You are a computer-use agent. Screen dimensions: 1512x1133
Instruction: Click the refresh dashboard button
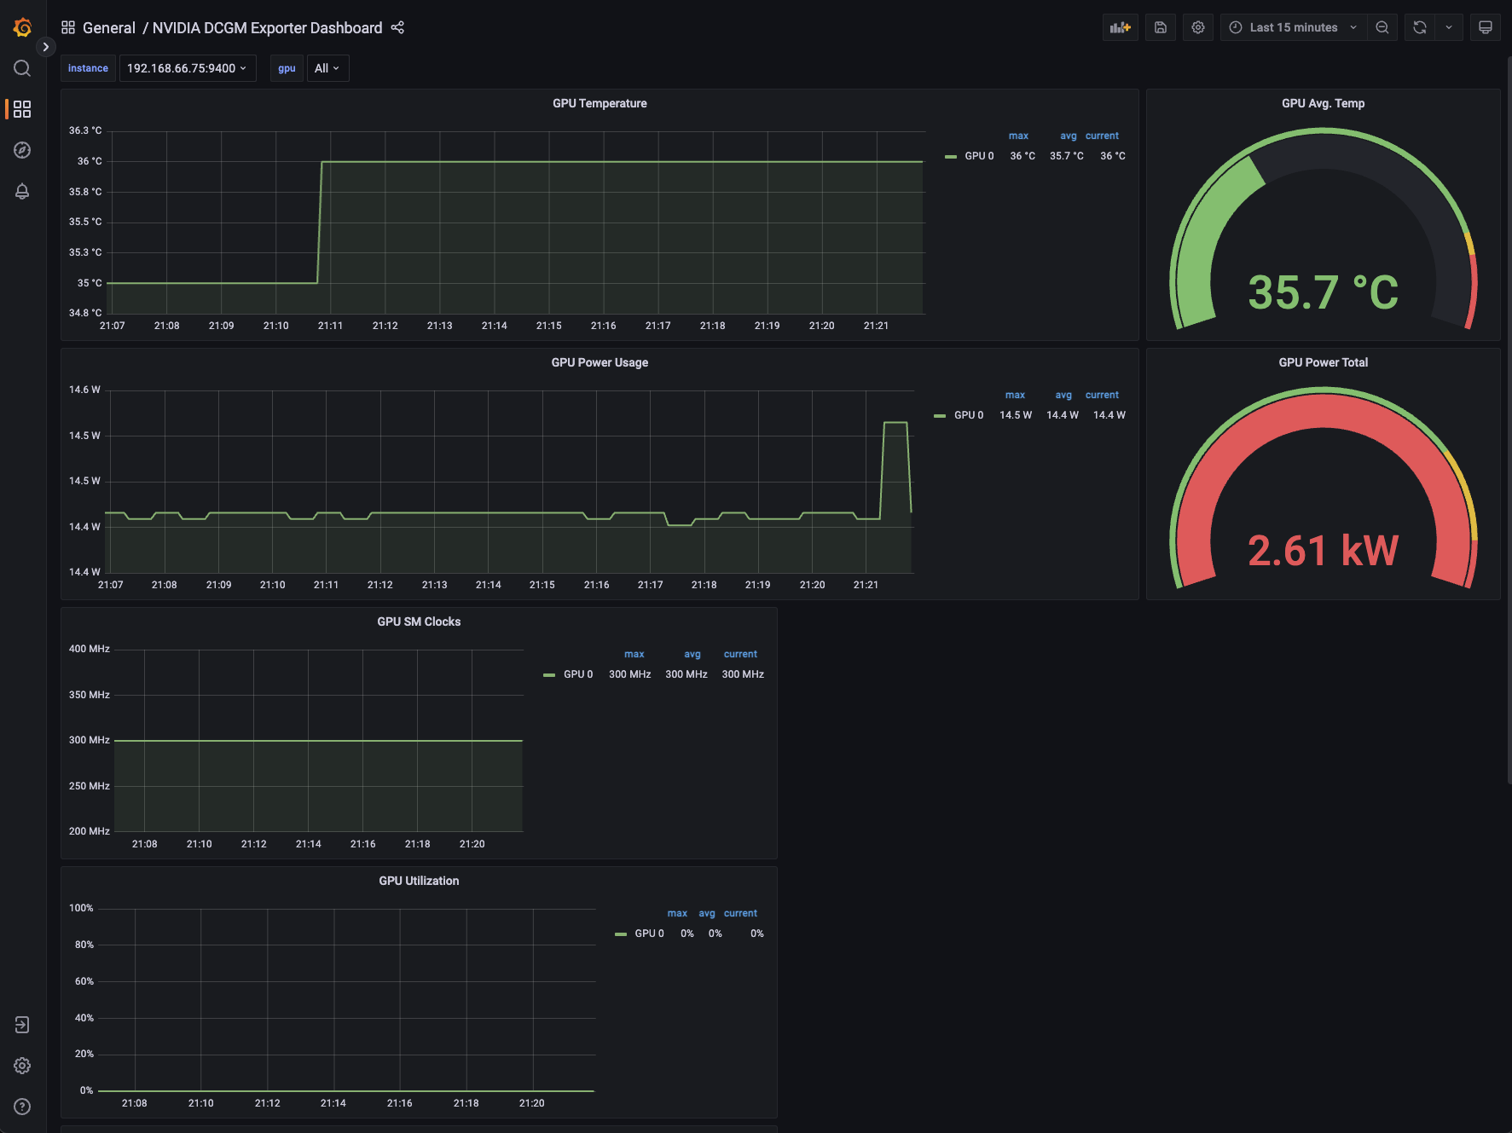pyautogui.click(x=1419, y=27)
